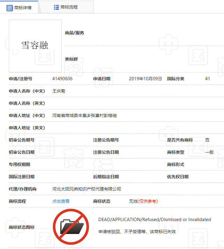Click the red prohibited folder status icon
The height and width of the screenshot is (249, 224).
point(71,226)
